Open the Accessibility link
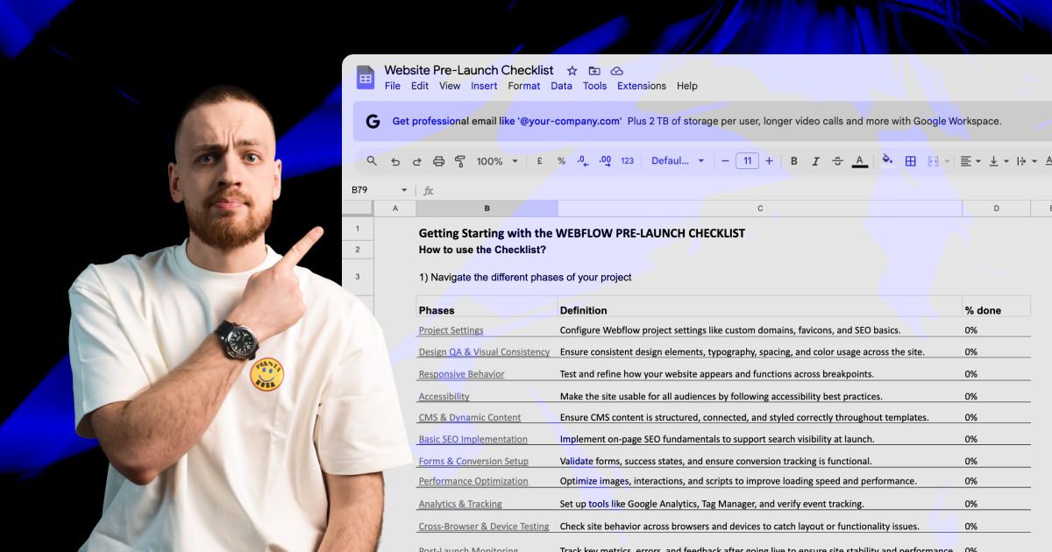The height and width of the screenshot is (552, 1052). tap(444, 397)
